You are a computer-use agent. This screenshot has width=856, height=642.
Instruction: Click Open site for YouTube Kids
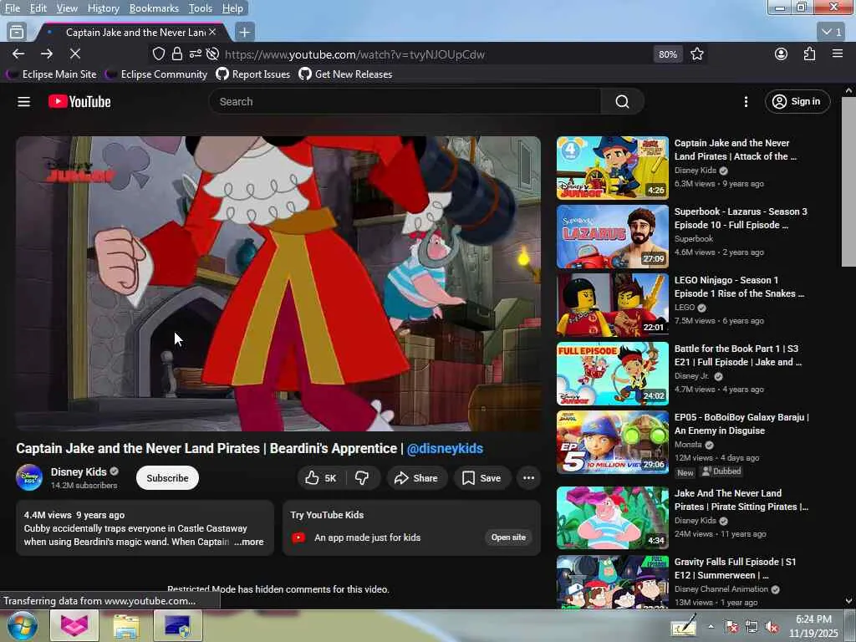507,538
